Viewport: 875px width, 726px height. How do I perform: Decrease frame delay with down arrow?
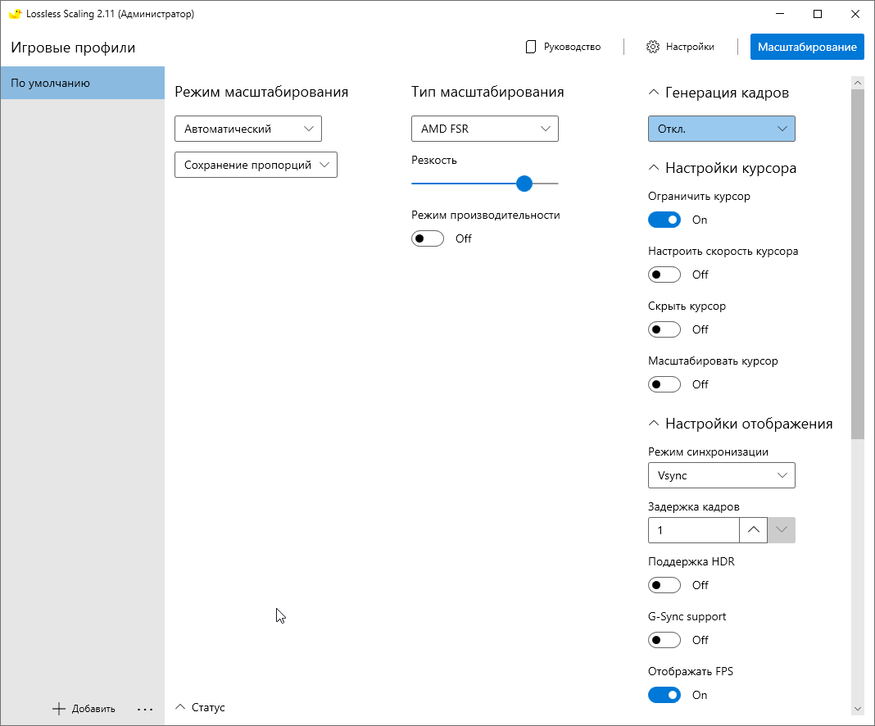[x=782, y=530]
